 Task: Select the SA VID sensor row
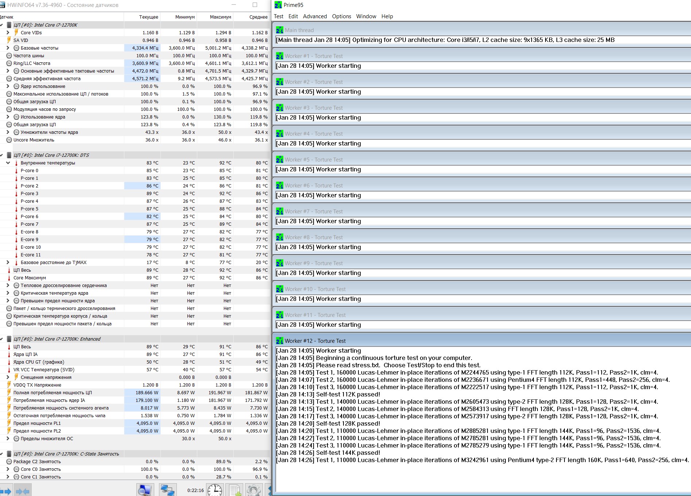point(135,40)
